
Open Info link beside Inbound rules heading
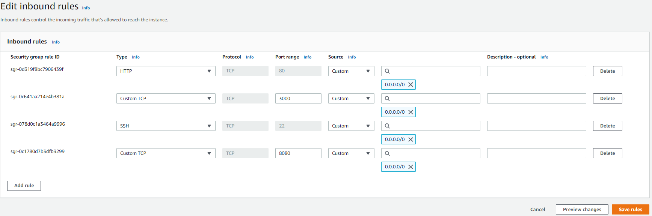point(56,42)
